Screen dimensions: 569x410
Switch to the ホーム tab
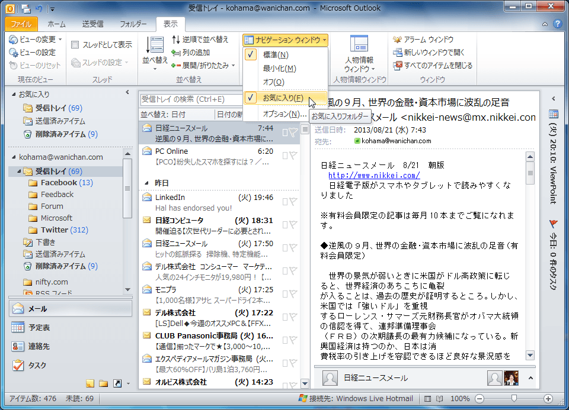pos(57,24)
